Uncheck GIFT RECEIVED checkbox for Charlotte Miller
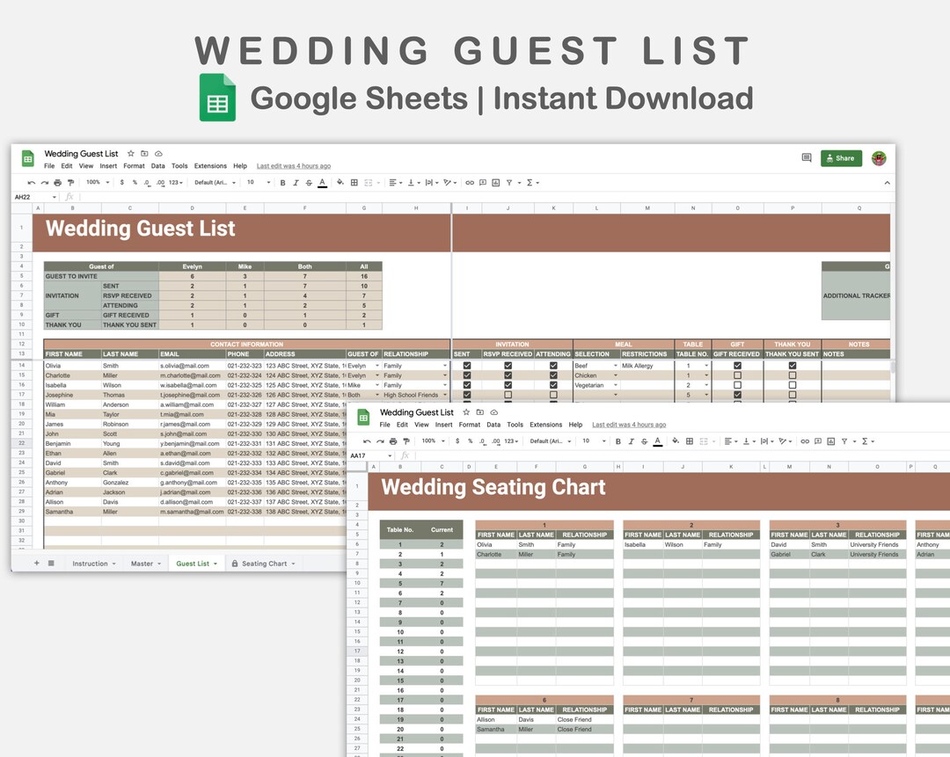 tap(738, 375)
